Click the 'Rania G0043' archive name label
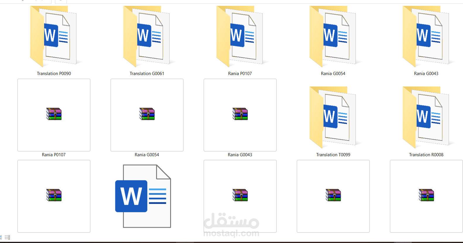463x243 pixels. point(240,155)
